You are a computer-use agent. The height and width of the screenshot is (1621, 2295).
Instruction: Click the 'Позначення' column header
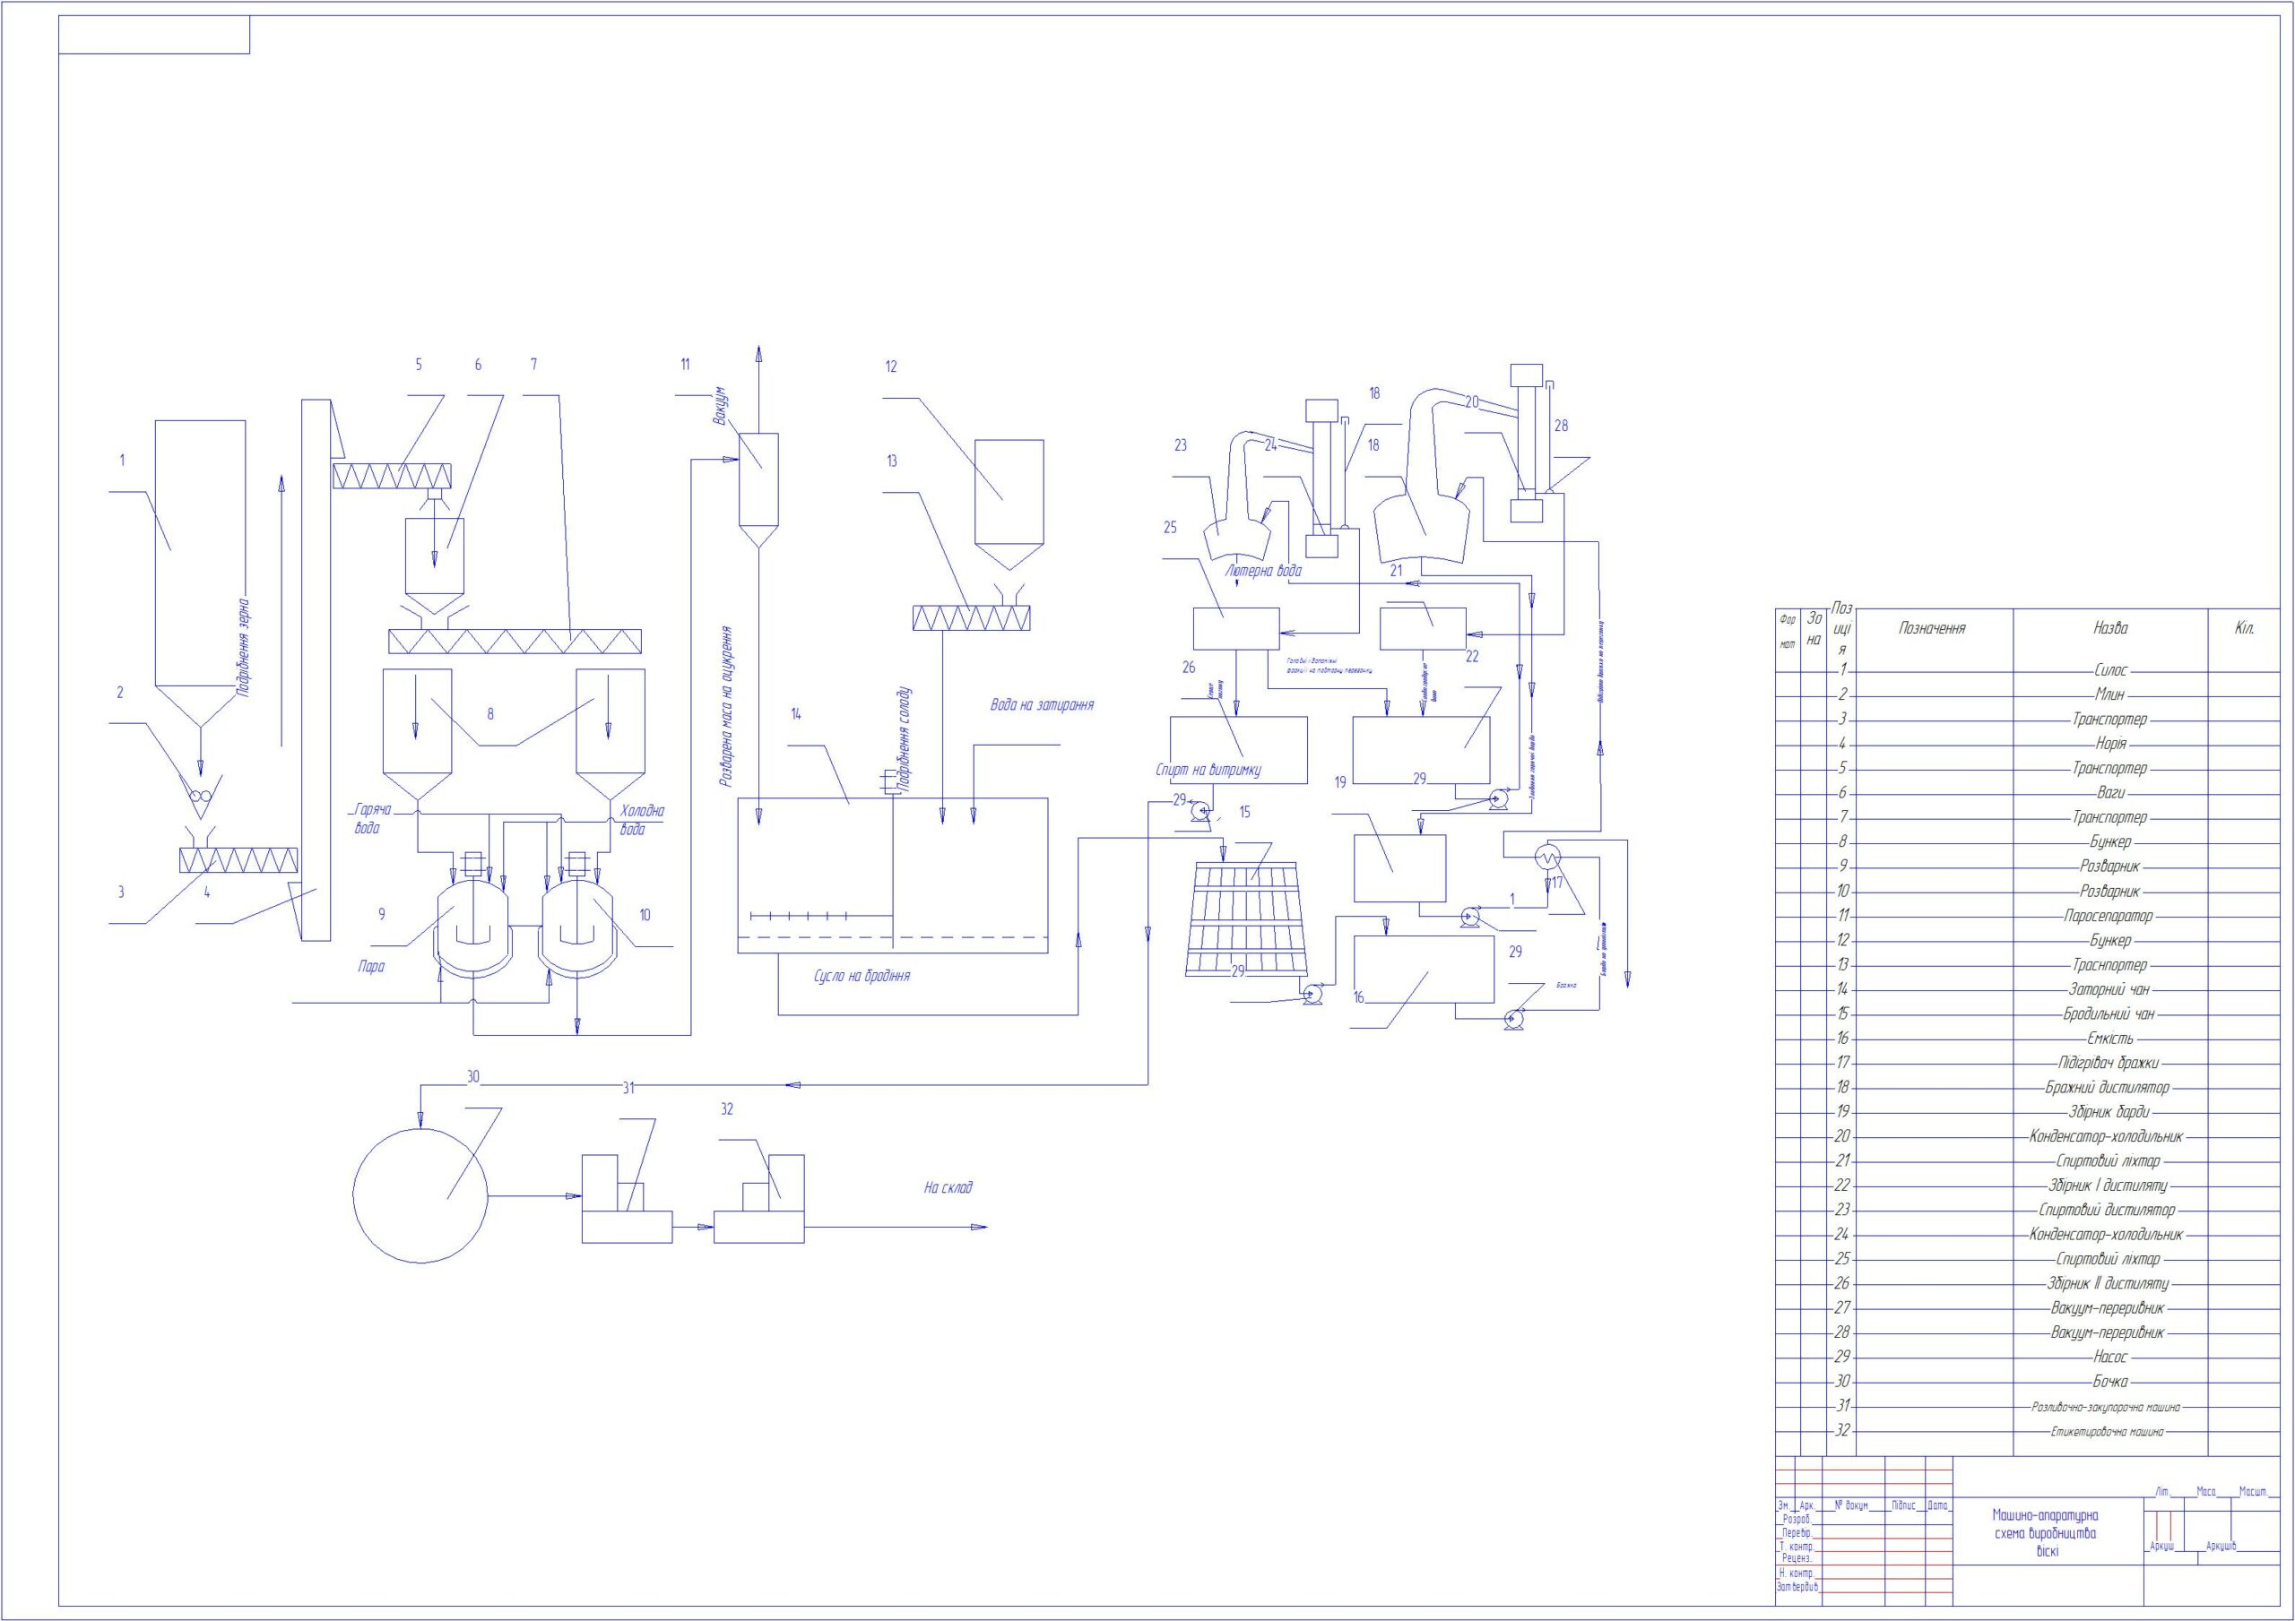(1932, 629)
